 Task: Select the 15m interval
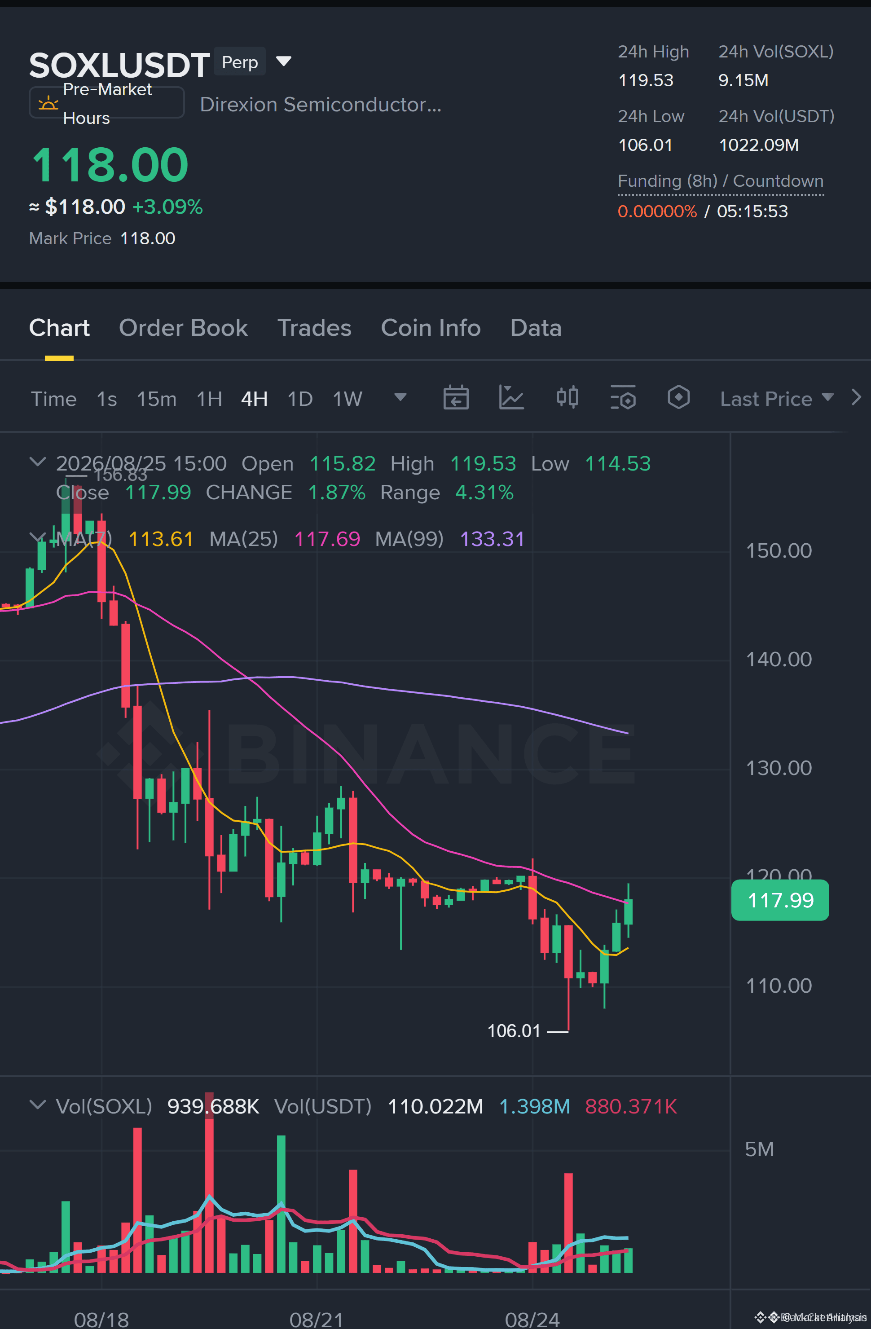point(156,399)
